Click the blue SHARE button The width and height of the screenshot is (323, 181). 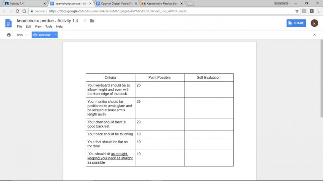pyautogui.click(x=296, y=23)
